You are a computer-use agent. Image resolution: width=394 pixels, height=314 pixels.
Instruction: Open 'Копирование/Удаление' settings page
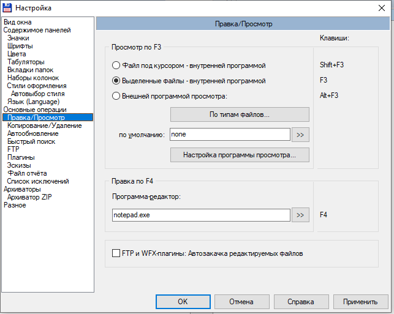[x=45, y=125]
